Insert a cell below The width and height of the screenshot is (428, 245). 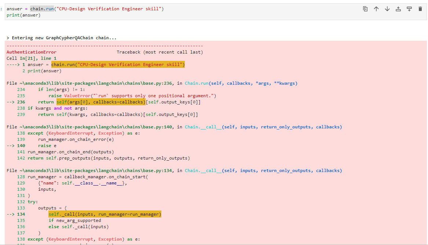click(409, 9)
